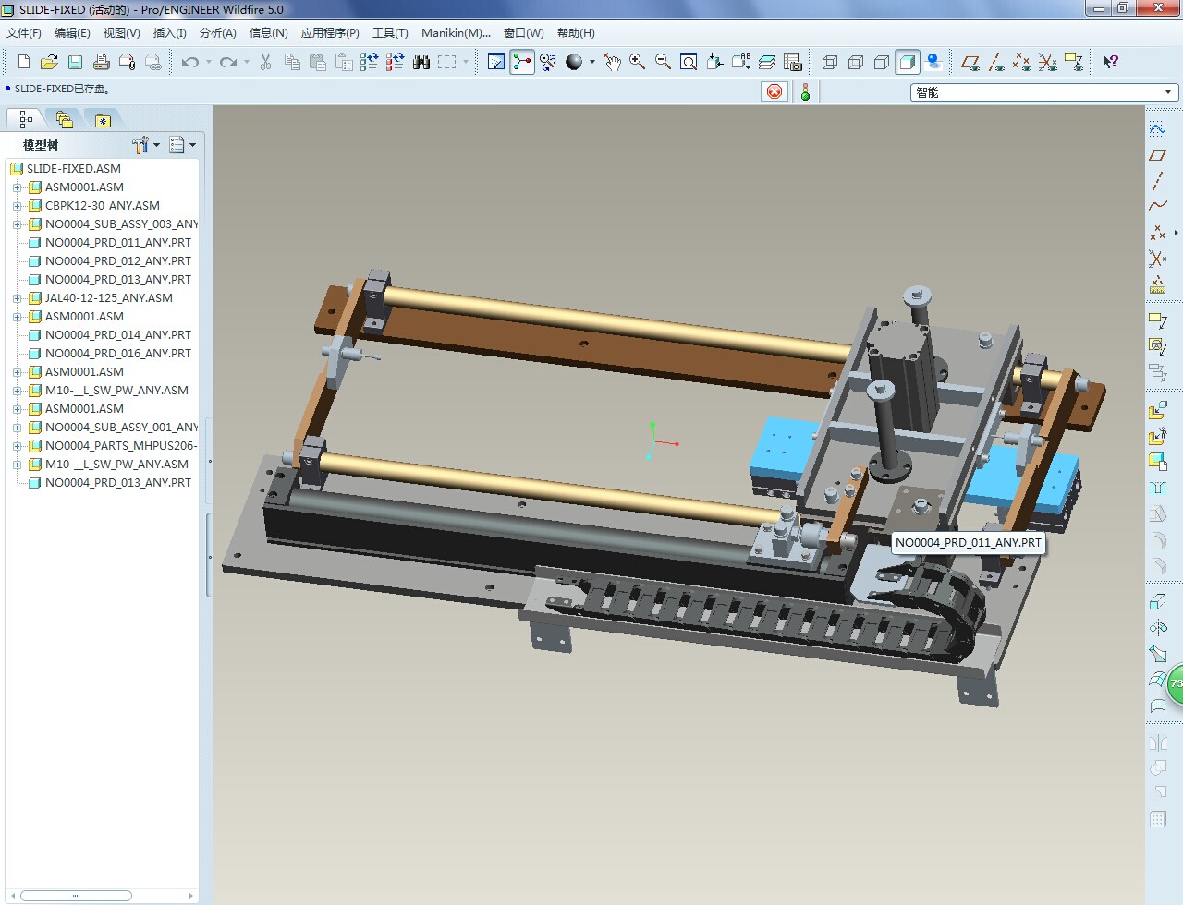Click the Save file icon
The height and width of the screenshot is (905, 1183).
[x=75, y=62]
